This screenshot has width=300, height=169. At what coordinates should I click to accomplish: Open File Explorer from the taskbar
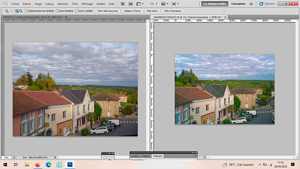pos(27,165)
